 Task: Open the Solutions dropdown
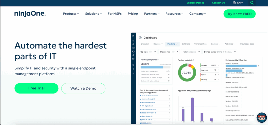pos(93,14)
